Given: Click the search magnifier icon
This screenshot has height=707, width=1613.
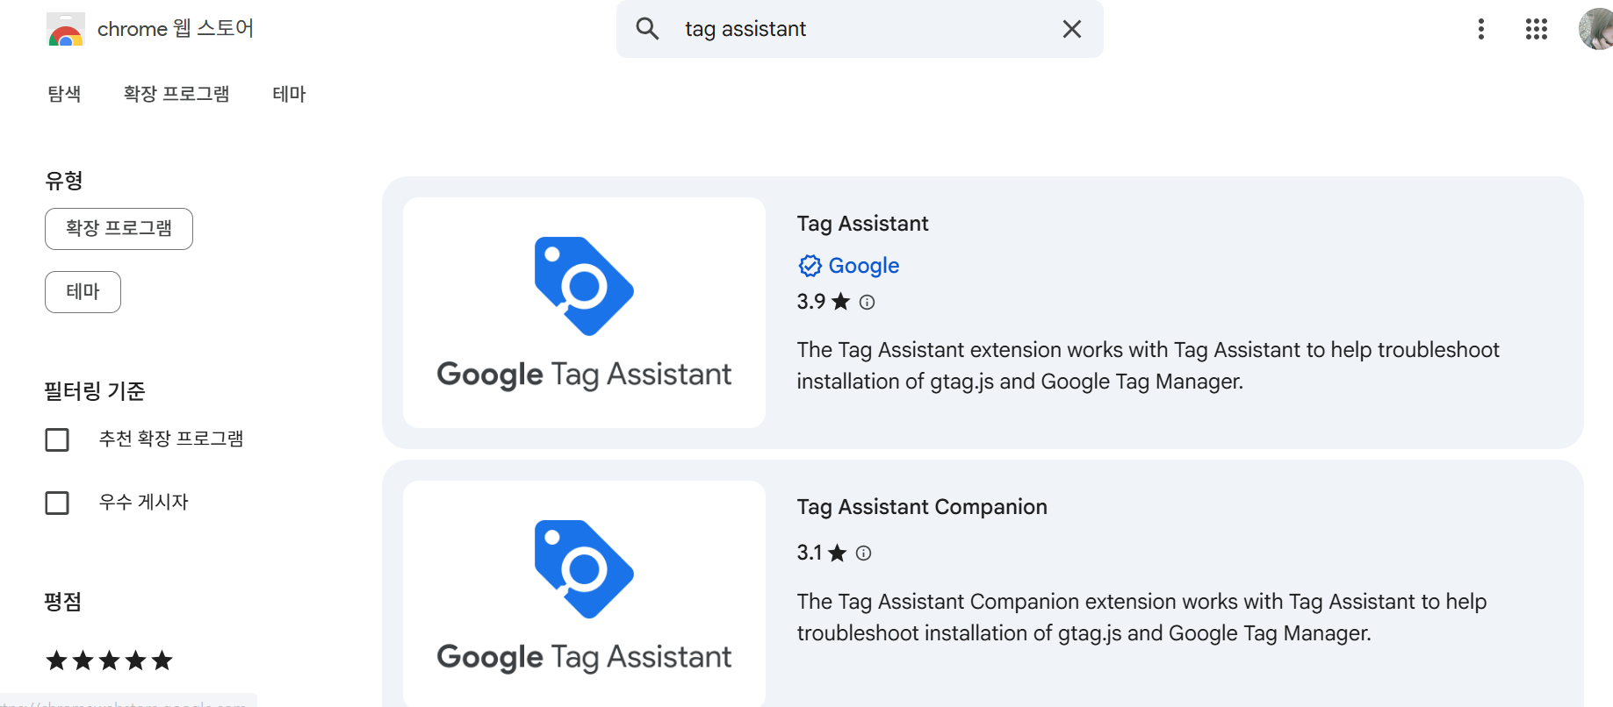Looking at the screenshot, I should pos(648,29).
